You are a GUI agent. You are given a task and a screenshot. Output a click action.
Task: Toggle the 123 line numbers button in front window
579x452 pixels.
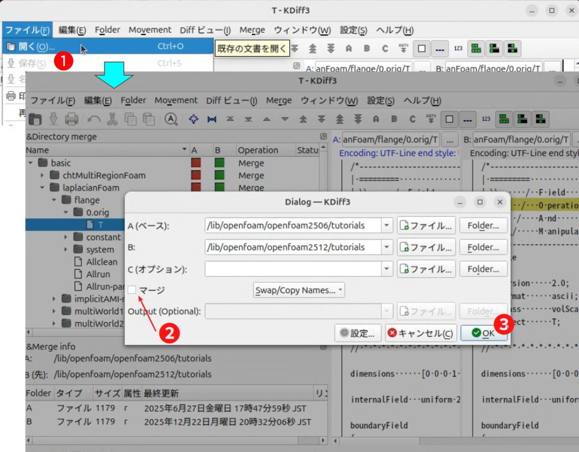coord(485,119)
